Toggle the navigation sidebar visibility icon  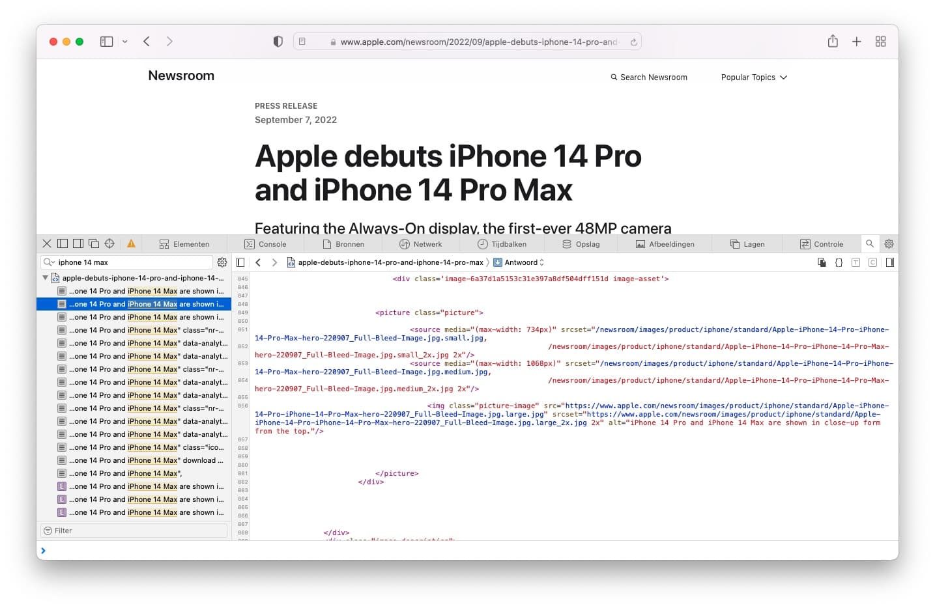coord(240,262)
